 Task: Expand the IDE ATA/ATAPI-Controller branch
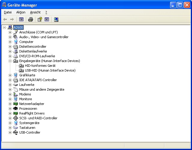click(x=10, y=80)
